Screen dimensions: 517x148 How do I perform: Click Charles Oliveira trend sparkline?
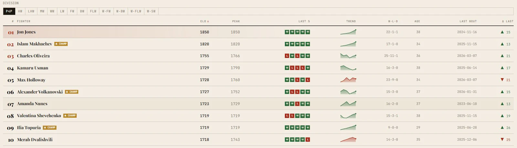pos(348,56)
